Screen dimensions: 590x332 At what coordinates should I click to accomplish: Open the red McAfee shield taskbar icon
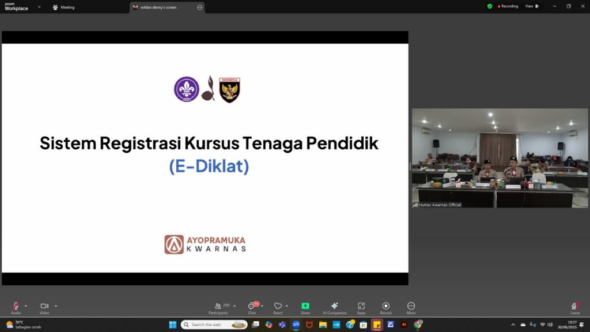pyautogui.click(x=309, y=325)
